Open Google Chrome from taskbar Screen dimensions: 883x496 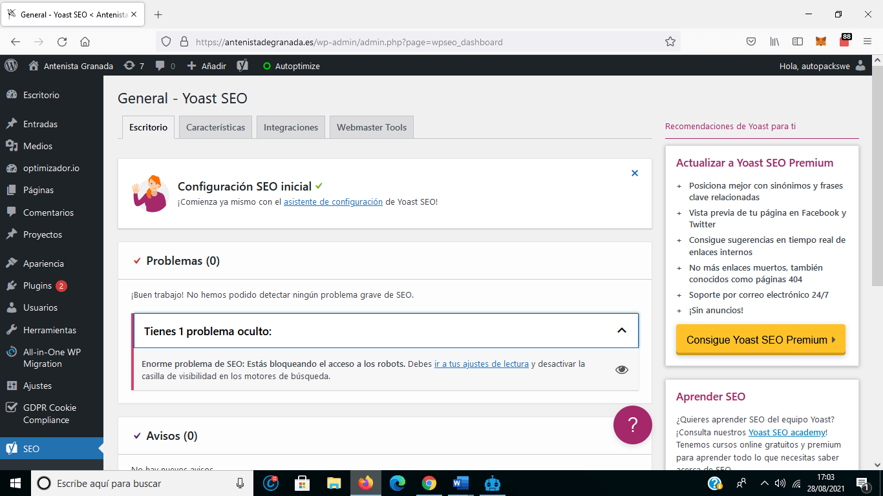[429, 483]
